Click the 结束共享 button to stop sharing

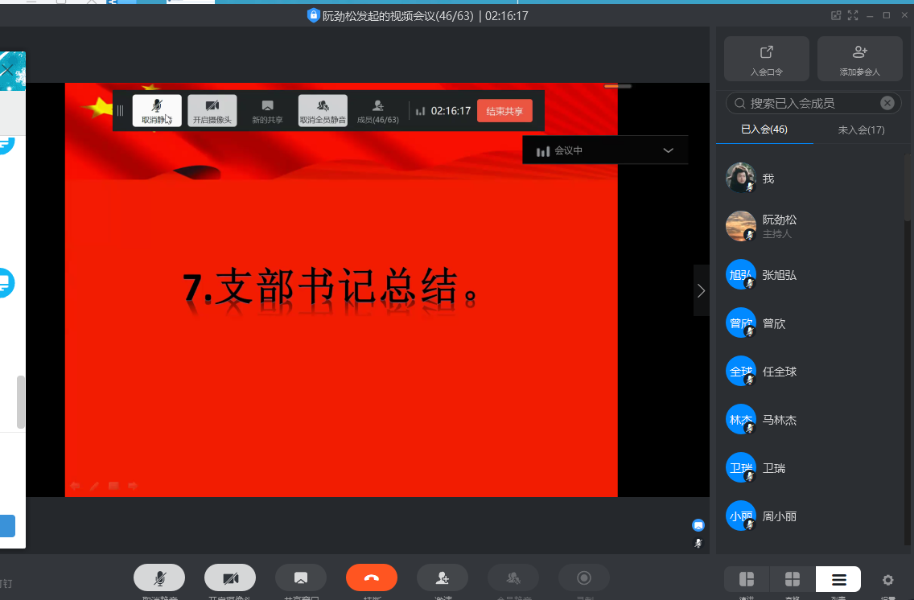coord(504,110)
